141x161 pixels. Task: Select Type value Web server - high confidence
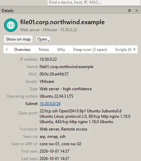coord(66,89)
